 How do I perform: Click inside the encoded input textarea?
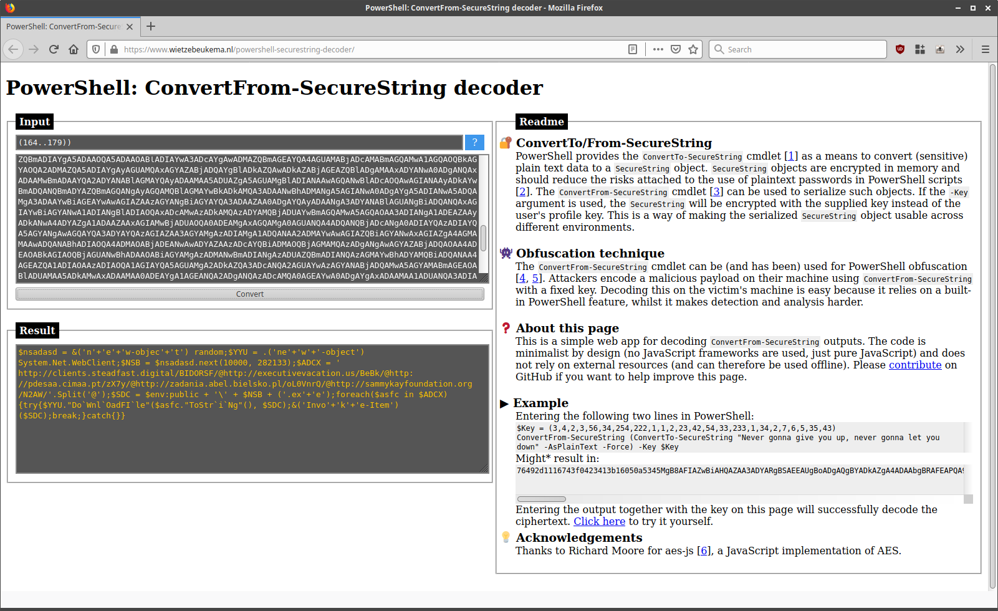point(247,218)
